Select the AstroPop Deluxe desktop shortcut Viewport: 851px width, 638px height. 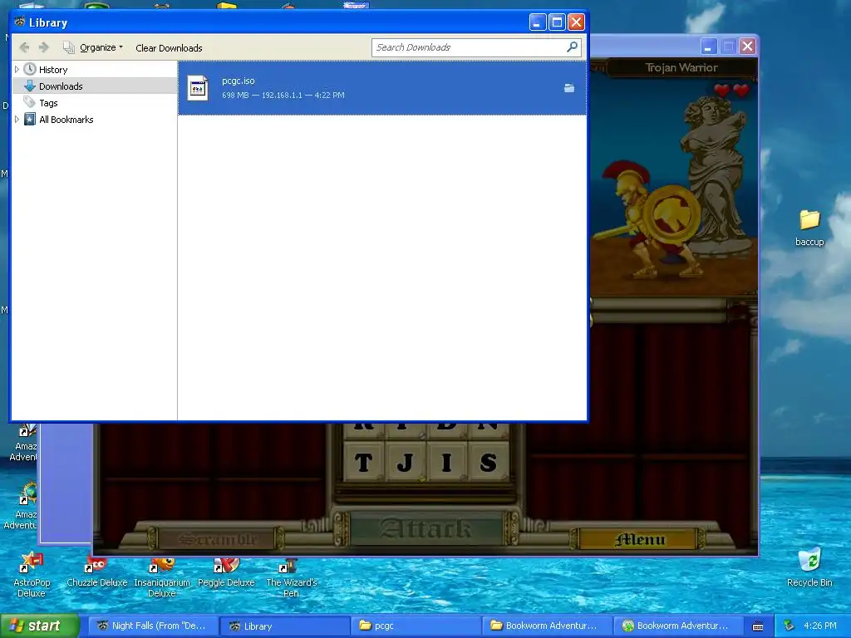click(32, 574)
